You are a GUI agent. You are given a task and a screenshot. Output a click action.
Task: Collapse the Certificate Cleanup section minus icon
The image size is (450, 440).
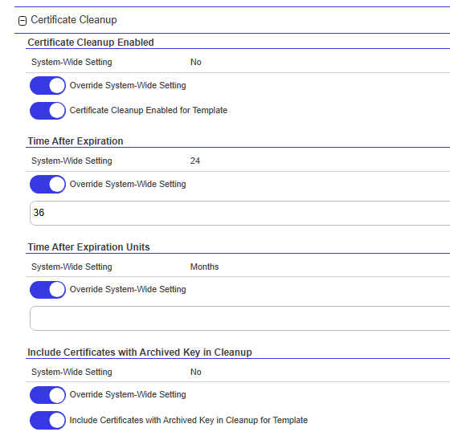coord(22,21)
